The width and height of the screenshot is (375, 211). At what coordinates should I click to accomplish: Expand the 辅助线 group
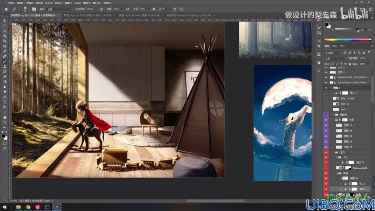click(333, 115)
